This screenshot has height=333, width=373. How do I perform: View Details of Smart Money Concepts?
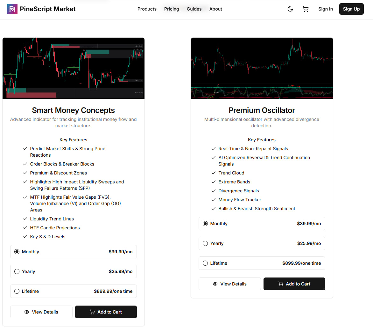41,312
